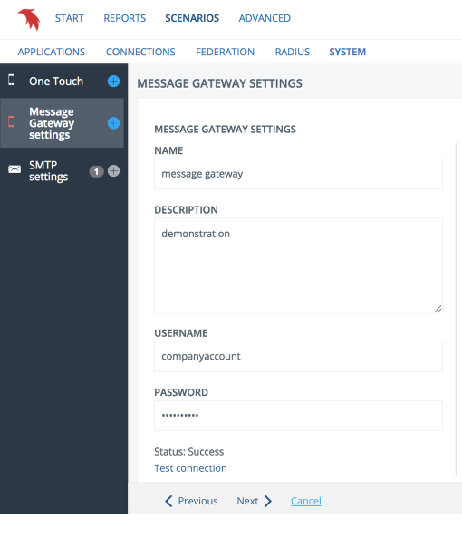The width and height of the screenshot is (462, 538).
Task: Click the SMTP envelope icon
Action: tap(14, 169)
